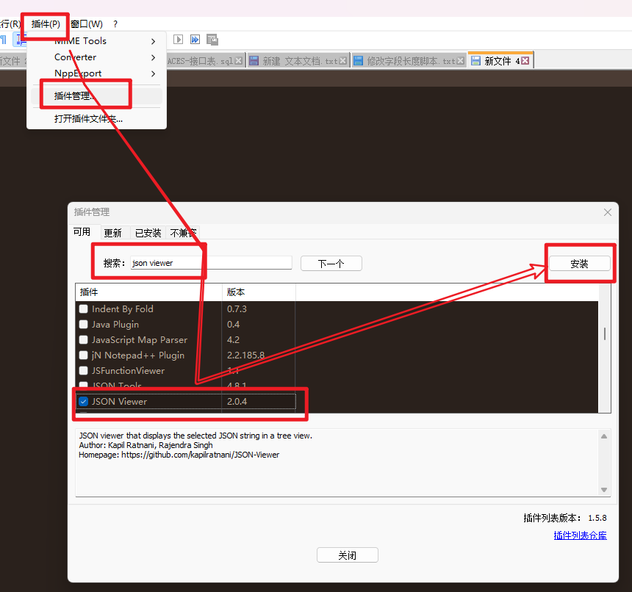Uncheck the JSON Viewer plugin checkbox

(x=84, y=402)
